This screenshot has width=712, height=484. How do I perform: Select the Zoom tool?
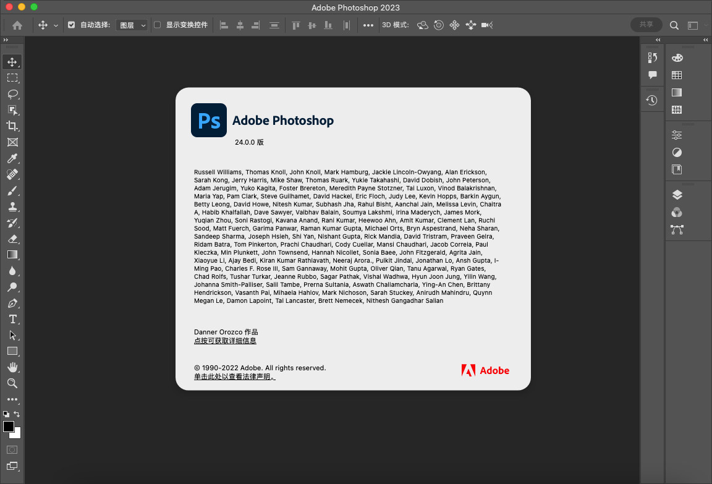(12, 383)
